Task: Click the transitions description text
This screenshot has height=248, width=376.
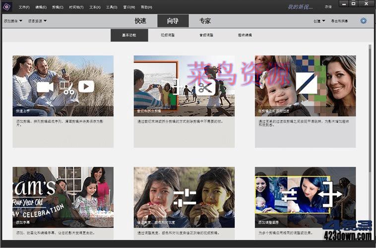Action: (x=304, y=123)
